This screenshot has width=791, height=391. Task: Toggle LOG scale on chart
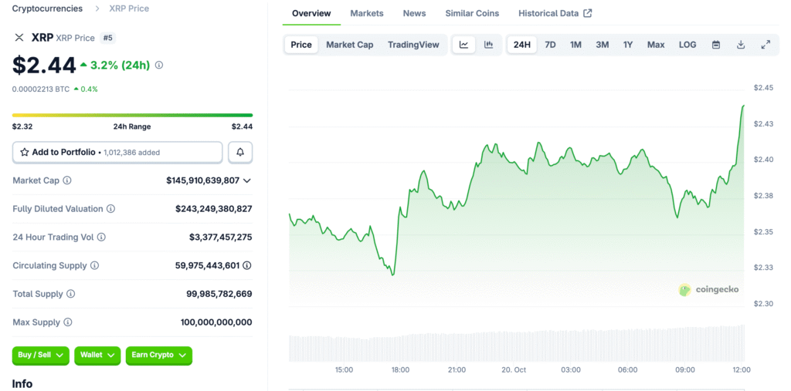tap(687, 45)
